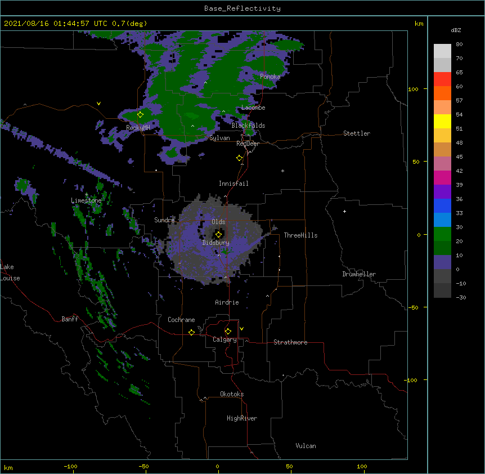485x474 pixels.
Task: Click the -100 tick label on bottom axis
Action: click(70, 467)
